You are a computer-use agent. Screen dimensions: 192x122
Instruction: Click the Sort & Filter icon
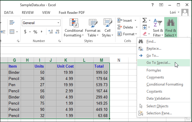158,23
